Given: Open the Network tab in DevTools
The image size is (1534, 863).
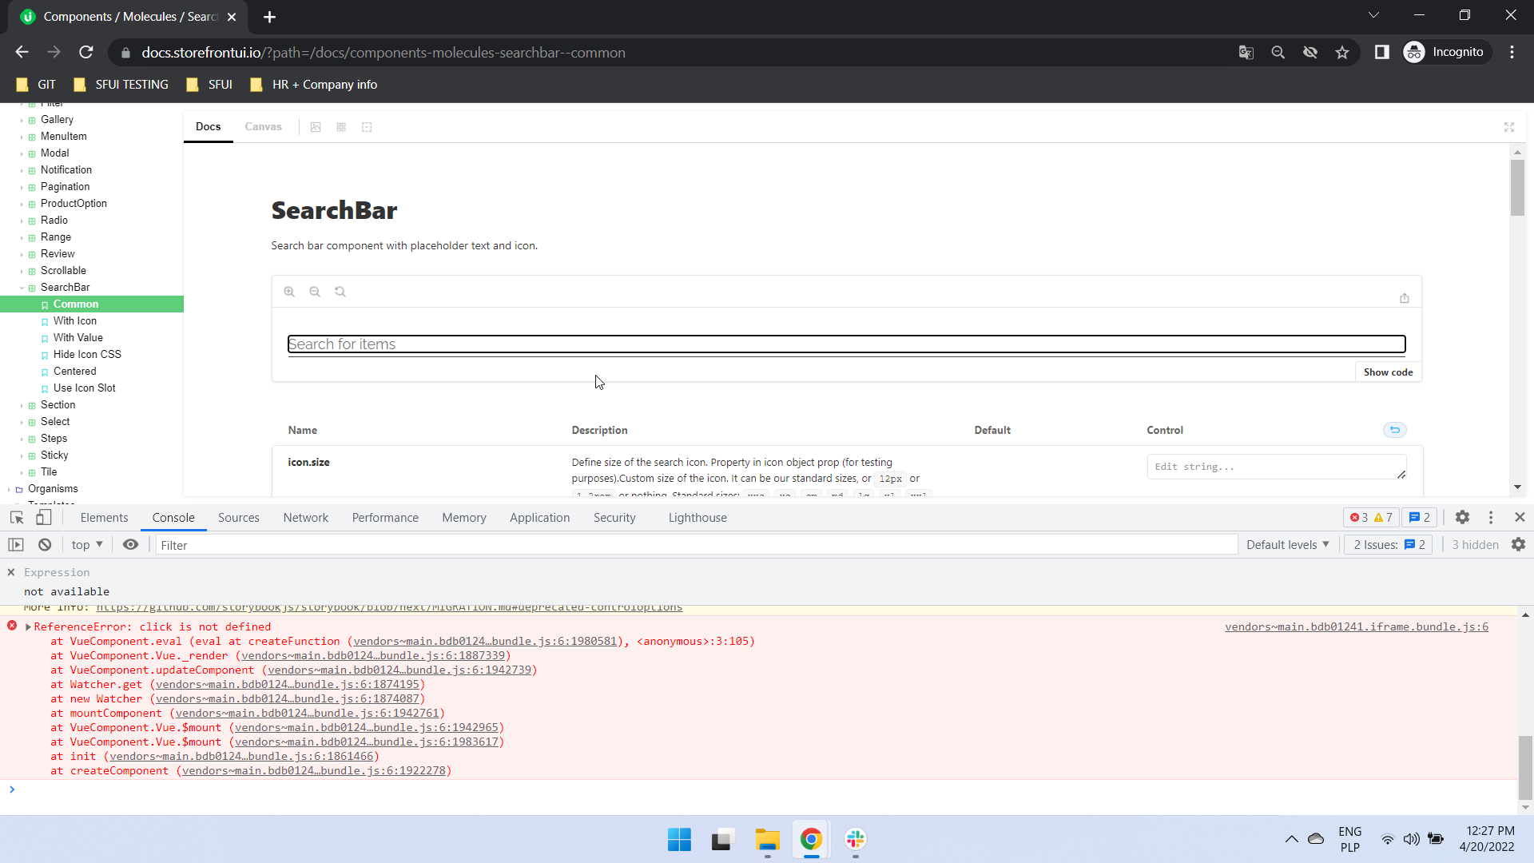Looking at the screenshot, I should (x=305, y=517).
